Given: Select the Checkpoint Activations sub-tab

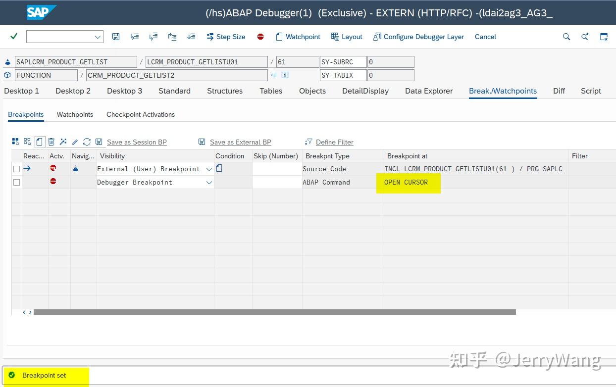Looking at the screenshot, I should (141, 114).
